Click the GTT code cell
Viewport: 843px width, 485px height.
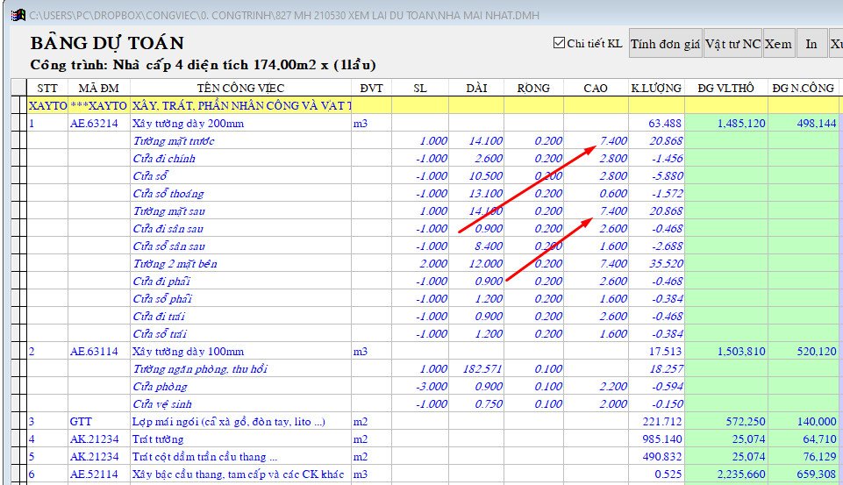coord(81,422)
